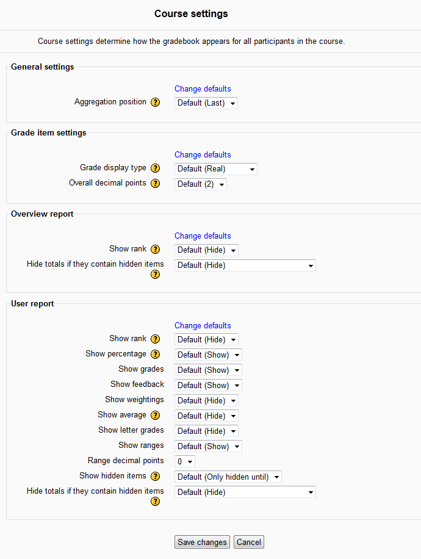Click the Save changes button
This screenshot has height=559, width=421.
click(x=203, y=542)
